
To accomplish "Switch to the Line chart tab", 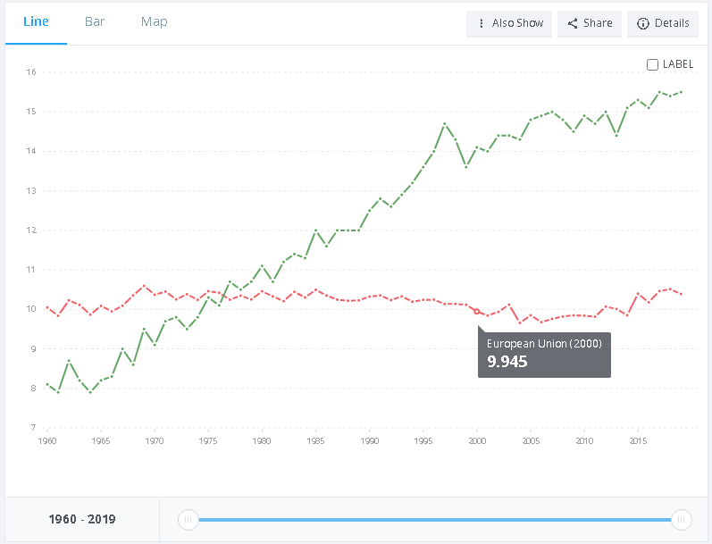I will (36, 21).
